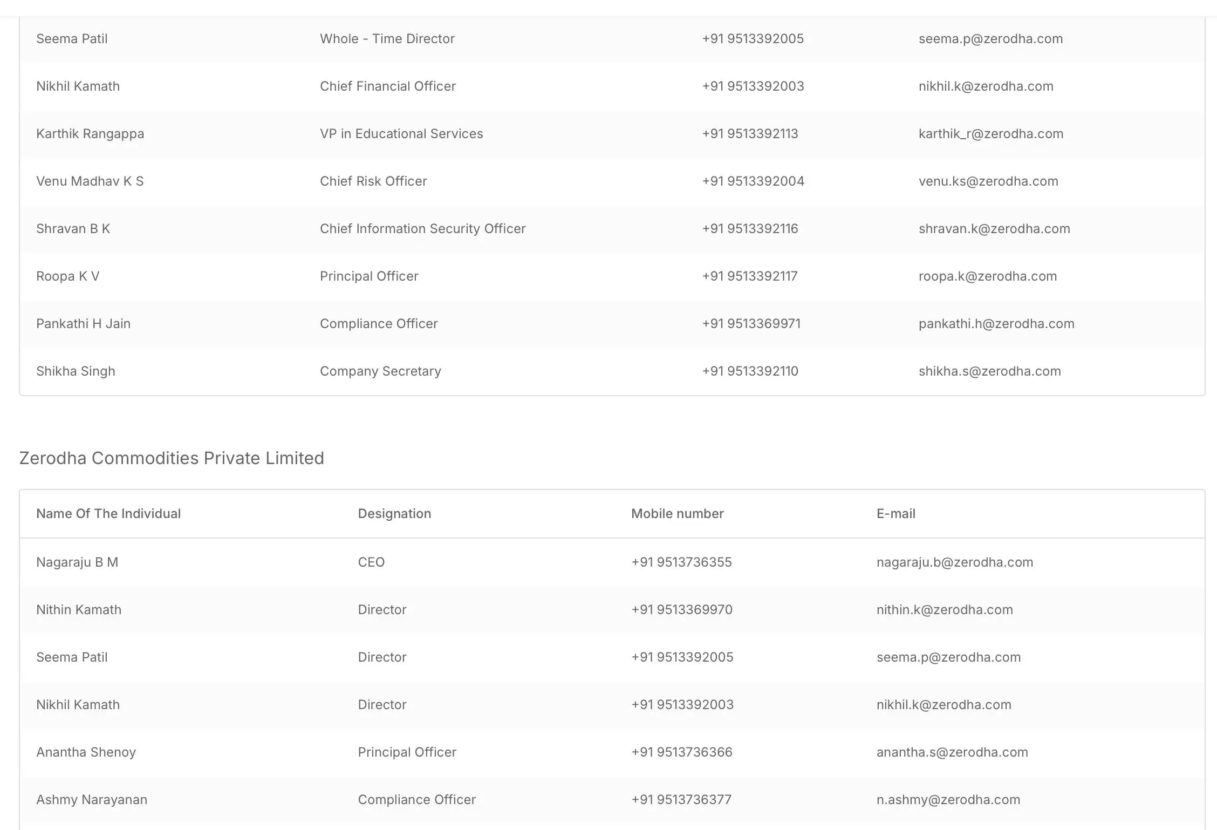The height and width of the screenshot is (830, 1217).
Task: Click the 'Designation' column header
Action: [394, 514]
